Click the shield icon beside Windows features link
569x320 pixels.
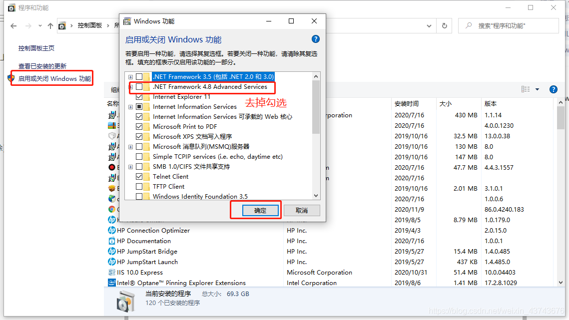11,78
